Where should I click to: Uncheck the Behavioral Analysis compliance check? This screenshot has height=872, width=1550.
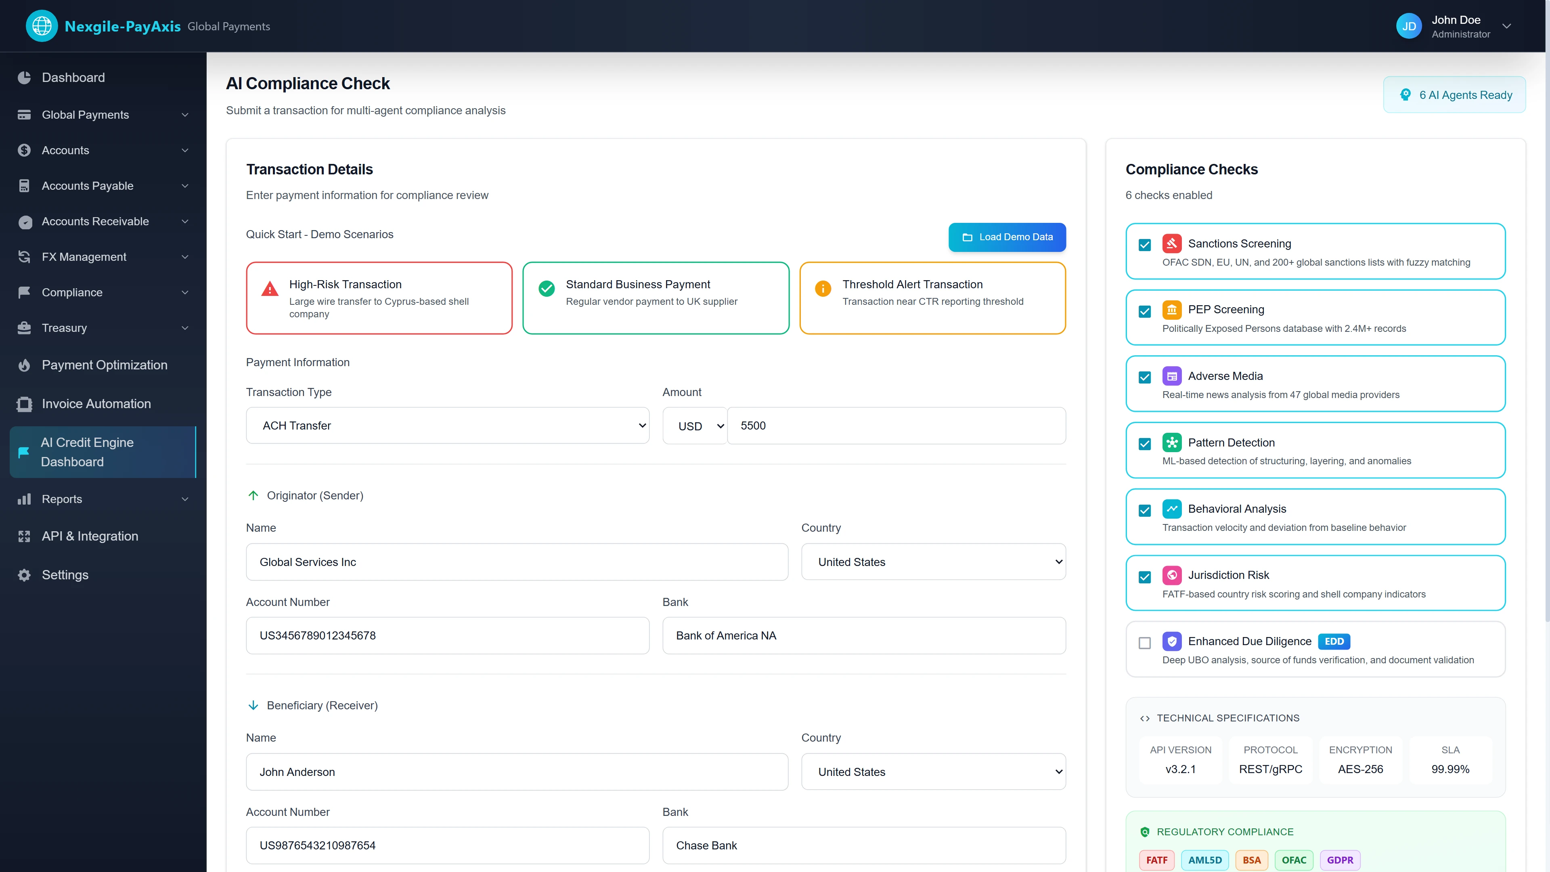1144,510
